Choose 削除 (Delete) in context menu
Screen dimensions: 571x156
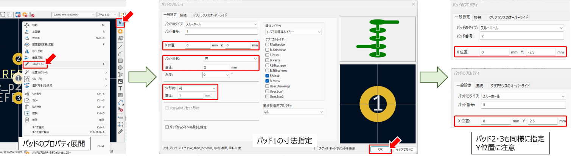coord(65,120)
